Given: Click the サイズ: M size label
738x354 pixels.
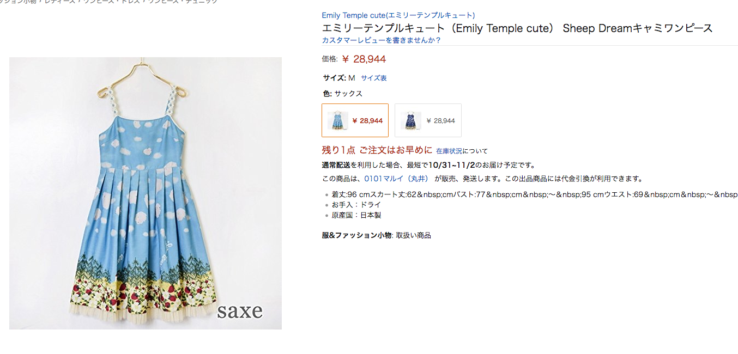Looking at the screenshot, I should (338, 78).
